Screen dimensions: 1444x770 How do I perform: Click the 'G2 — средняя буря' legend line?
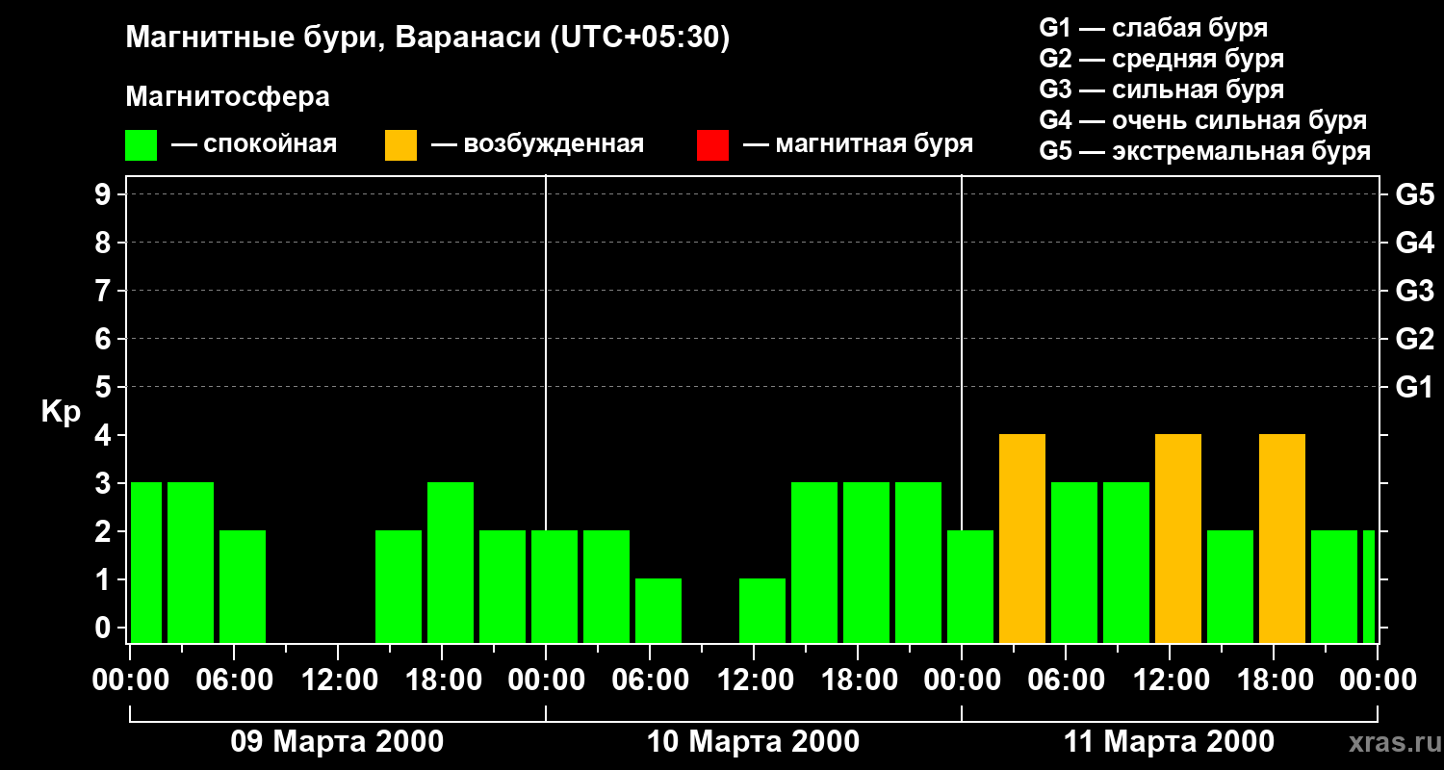point(1162,59)
